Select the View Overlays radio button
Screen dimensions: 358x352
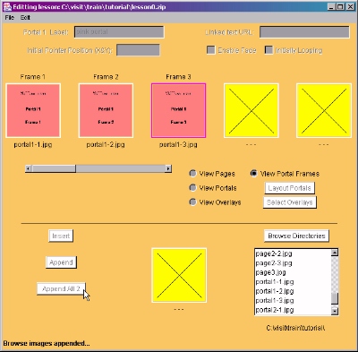[192, 202]
